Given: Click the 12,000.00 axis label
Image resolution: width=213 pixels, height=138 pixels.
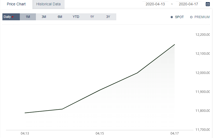Looking at the screenshot, I should 203,73.
